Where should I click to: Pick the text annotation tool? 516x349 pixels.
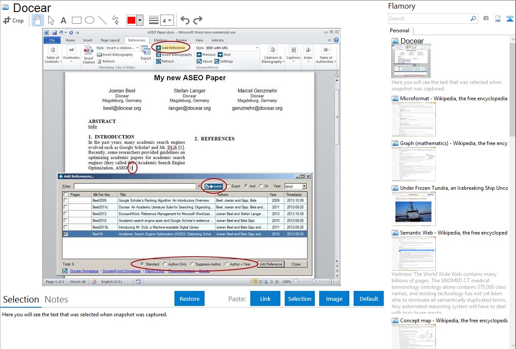[x=63, y=20]
